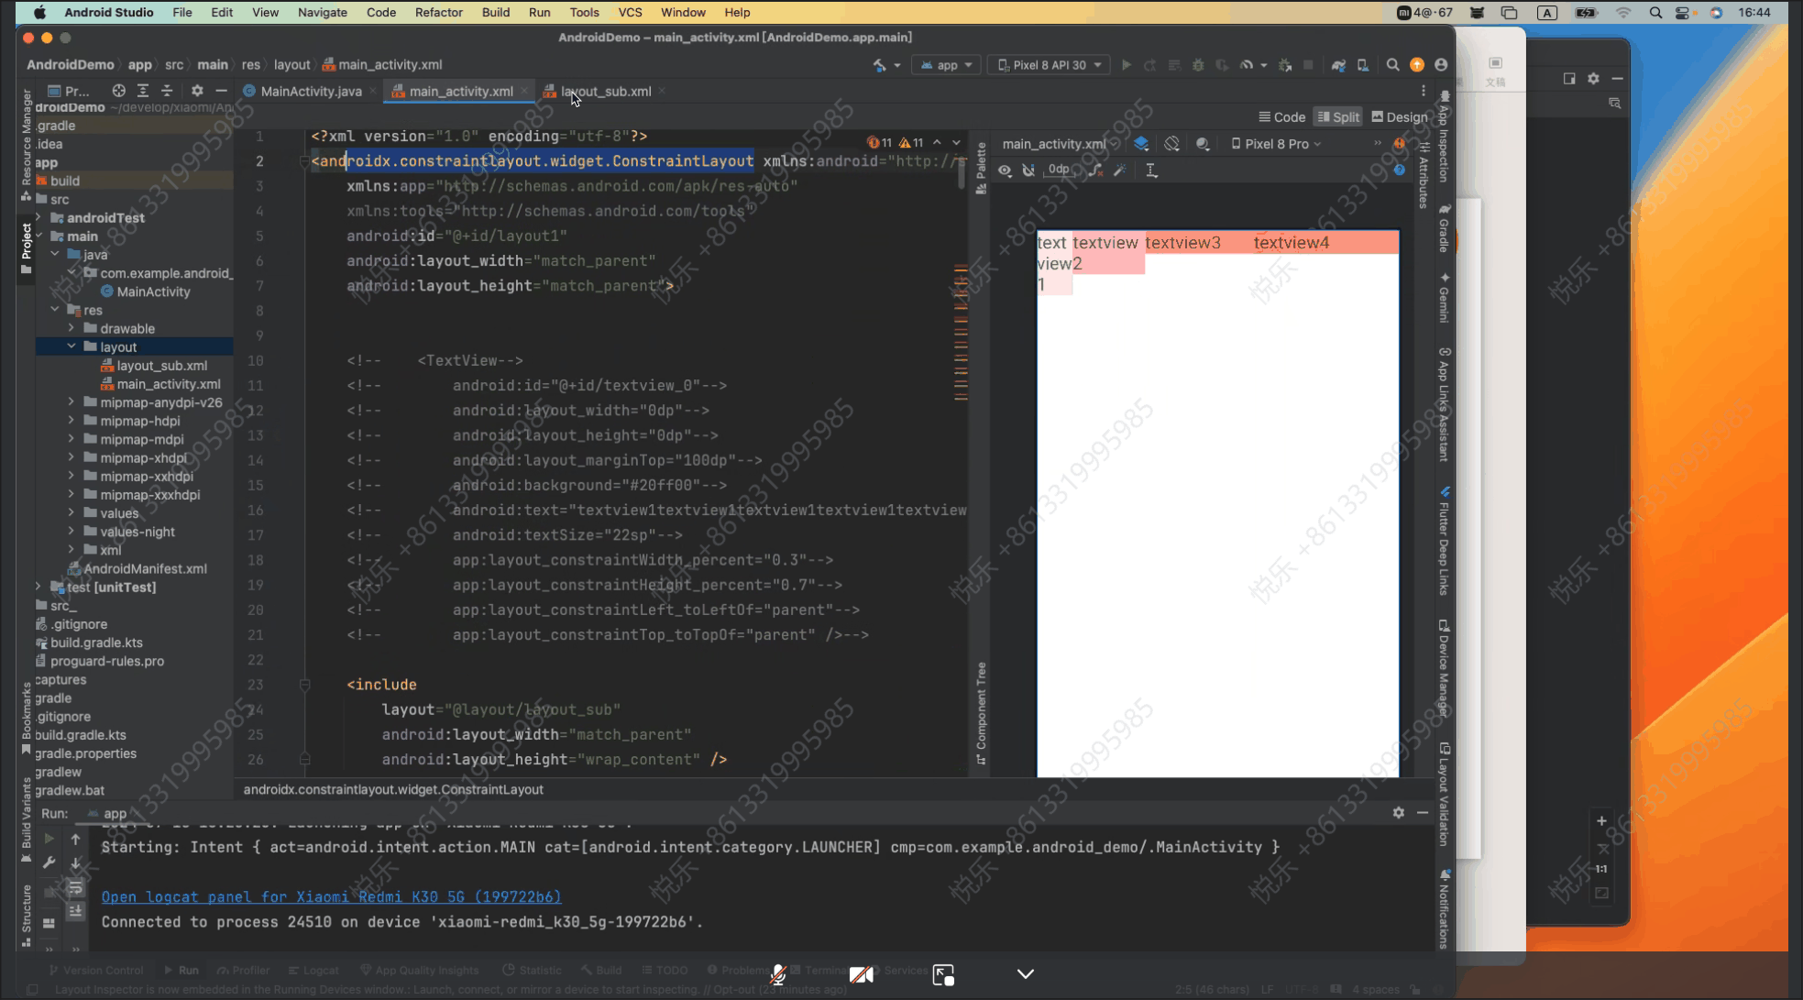The image size is (1803, 1000).
Task: Click the Debug app bug icon
Action: [x=1198, y=65]
